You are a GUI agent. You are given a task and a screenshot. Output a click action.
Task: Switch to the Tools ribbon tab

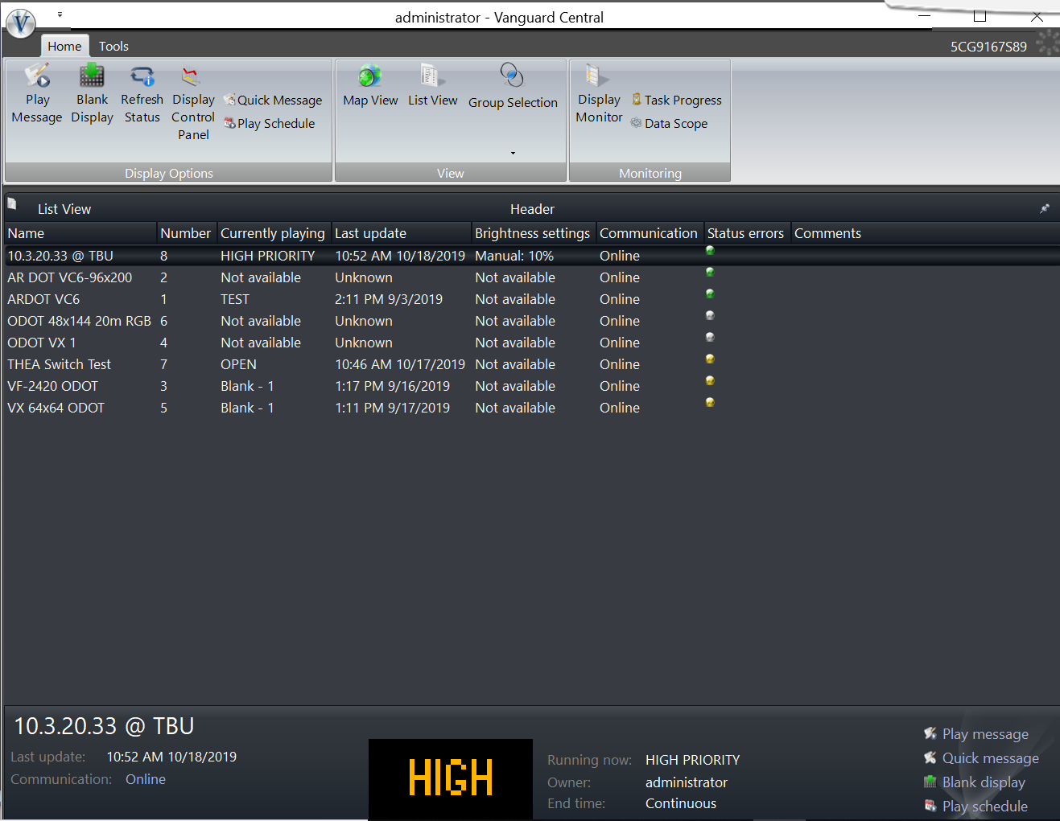coord(113,46)
